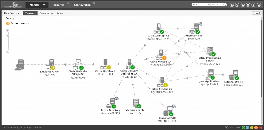The width and height of the screenshot is (264, 130).
Task: Click the red critical status legend icon
Action: [x=260, y=128]
